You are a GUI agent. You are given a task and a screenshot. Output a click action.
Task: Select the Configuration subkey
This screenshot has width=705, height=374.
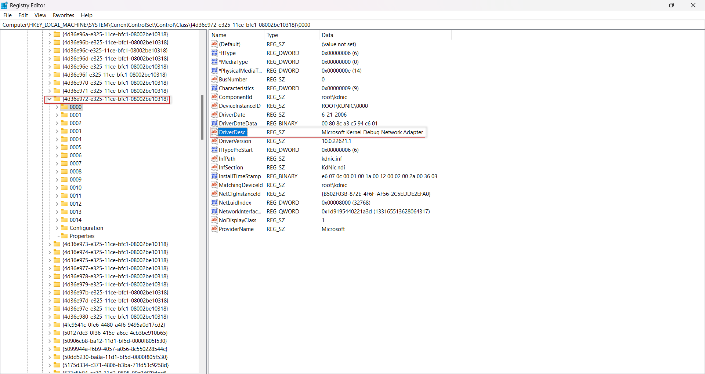[87, 228]
